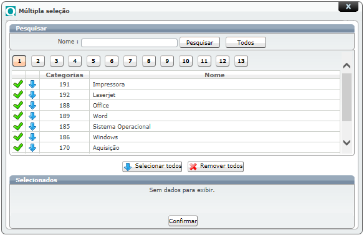Image resolution: width=364 pixels, height=235 pixels.
Task: Click category number 189
Action: pyautogui.click(x=64, y=116)
